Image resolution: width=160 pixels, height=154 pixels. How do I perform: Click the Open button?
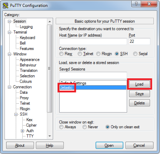tap(109, 146)
